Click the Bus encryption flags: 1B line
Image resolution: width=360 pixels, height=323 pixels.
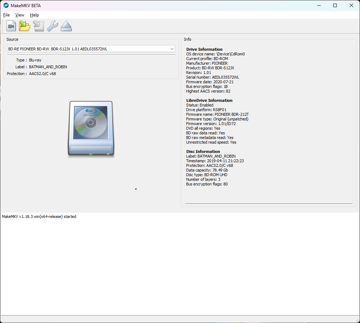(x=207, y=86)
